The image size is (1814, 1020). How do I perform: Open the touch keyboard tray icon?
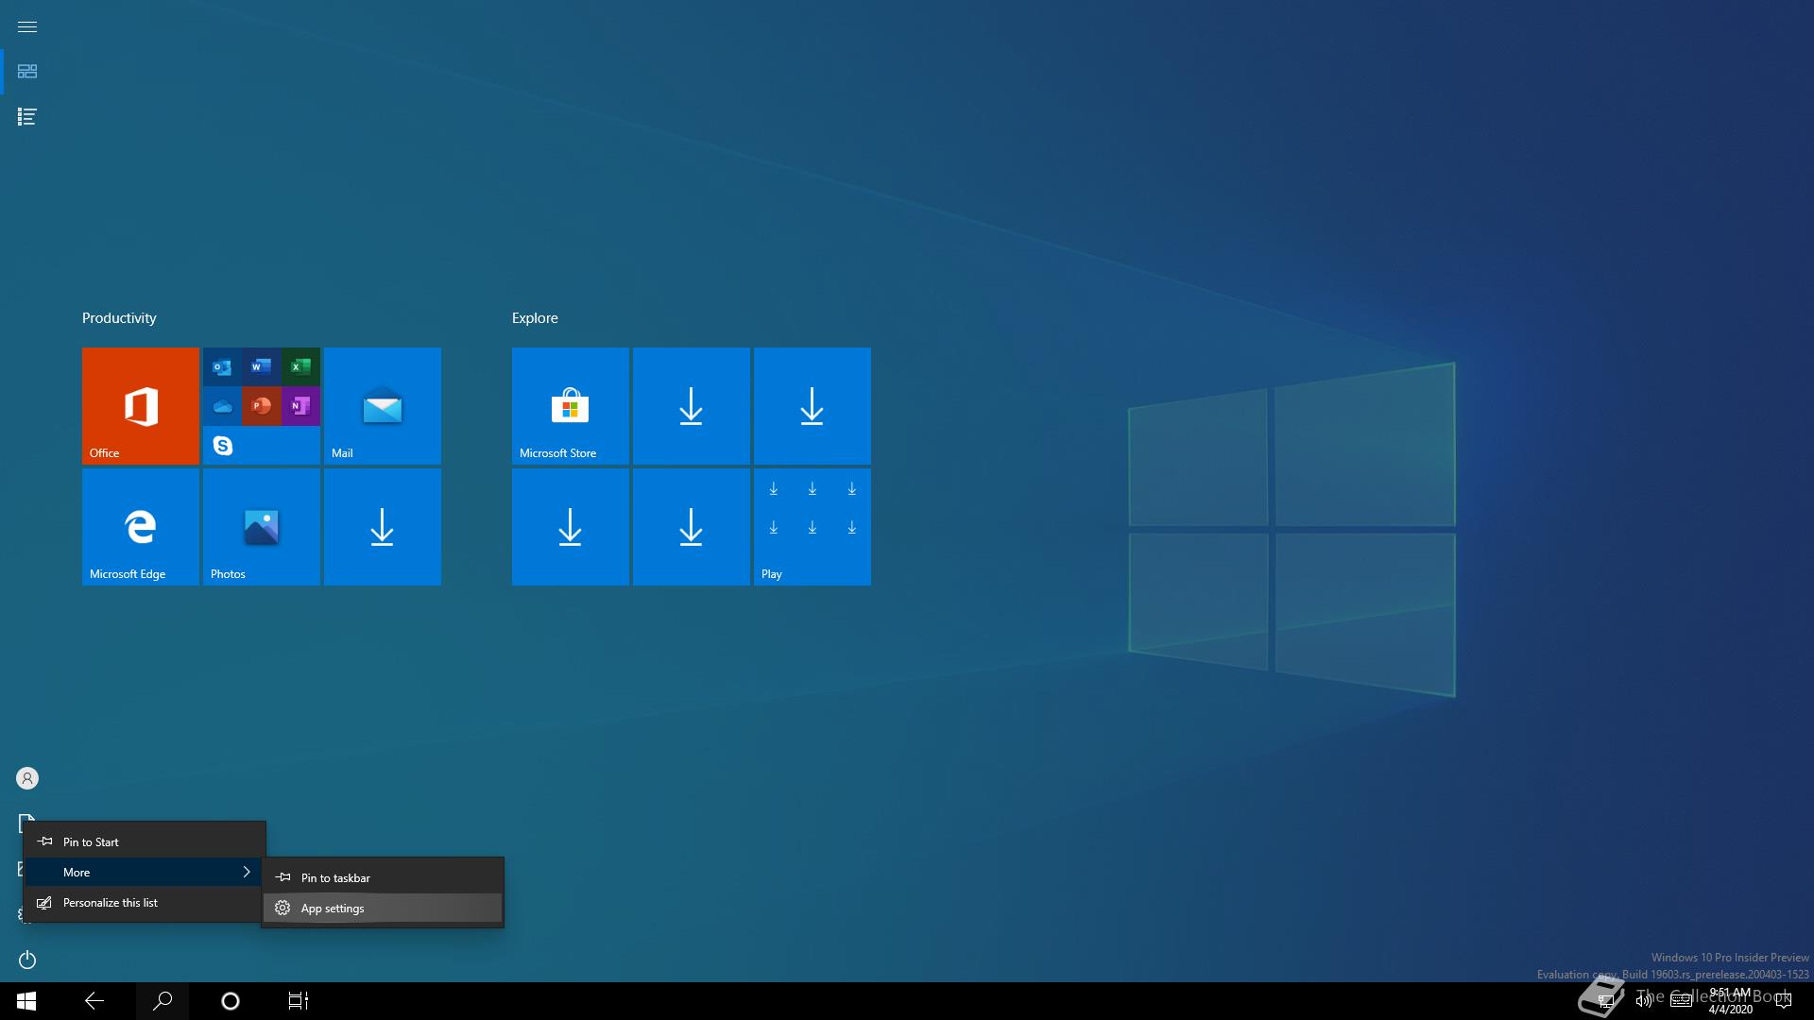[1681, 1001]
